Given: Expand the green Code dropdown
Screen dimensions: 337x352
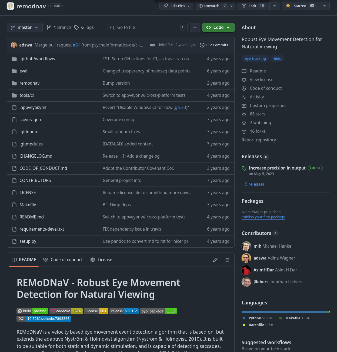Looking at the screenshot, I should pyautogui.click(x=218, y=28).
